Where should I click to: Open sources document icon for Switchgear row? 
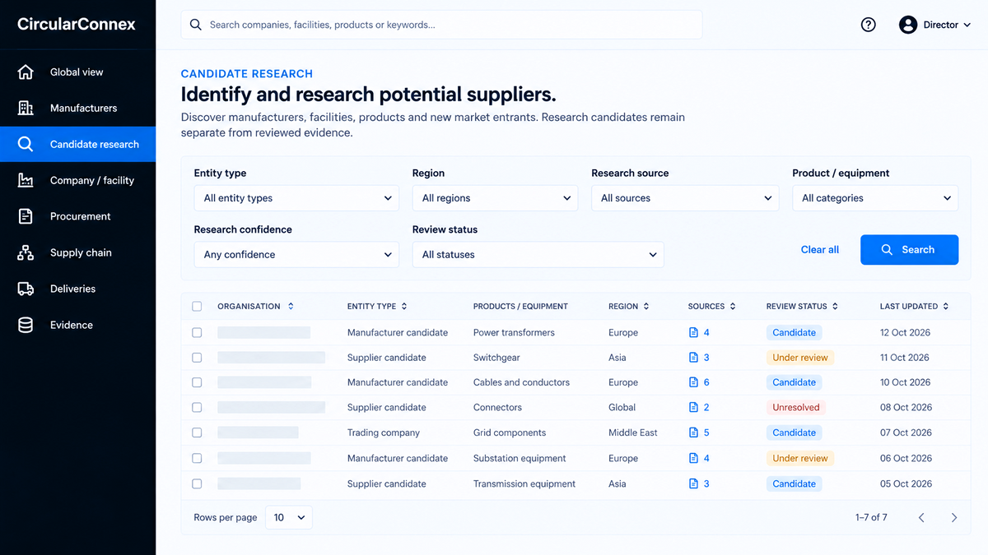pos(693,358)
